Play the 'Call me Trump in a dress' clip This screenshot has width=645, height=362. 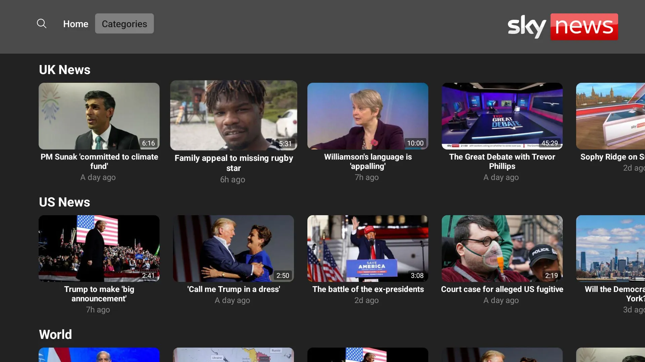pos(233,248)
